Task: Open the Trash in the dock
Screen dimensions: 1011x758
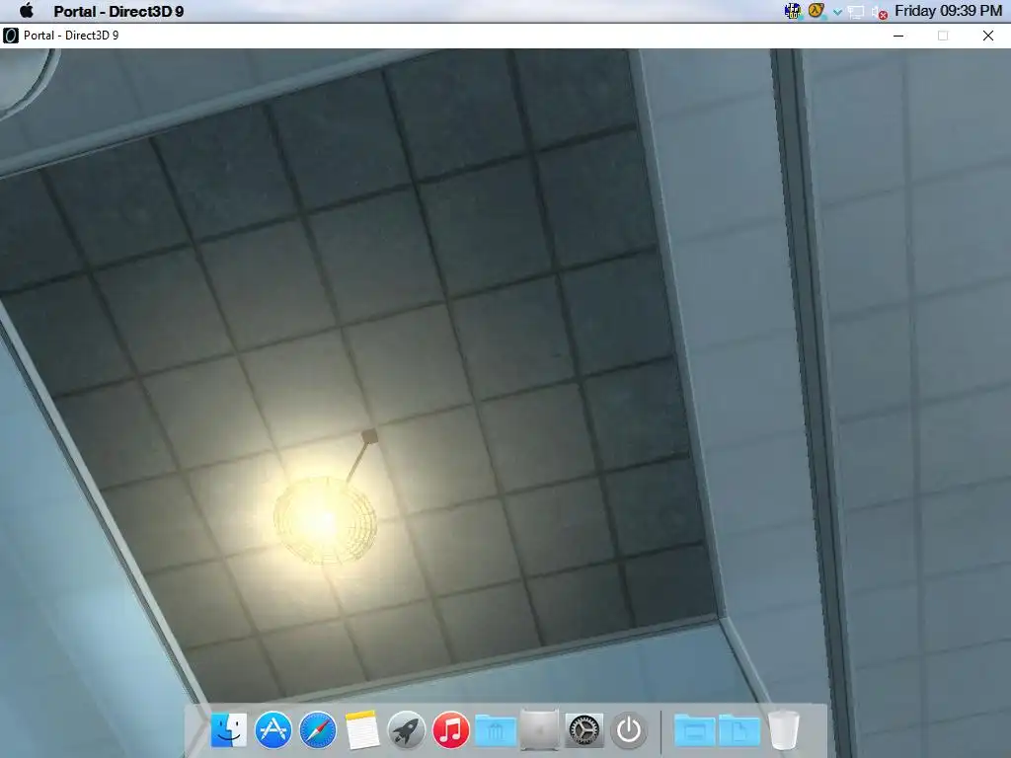Action: 784,730
